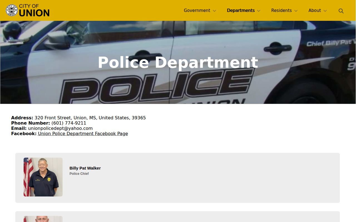Screen dimensions: 356x222
Task: Open the About menu item
Action: [x=315, y=11]
